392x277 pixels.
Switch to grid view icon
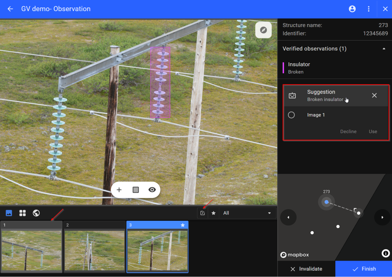tap(22, 213)
